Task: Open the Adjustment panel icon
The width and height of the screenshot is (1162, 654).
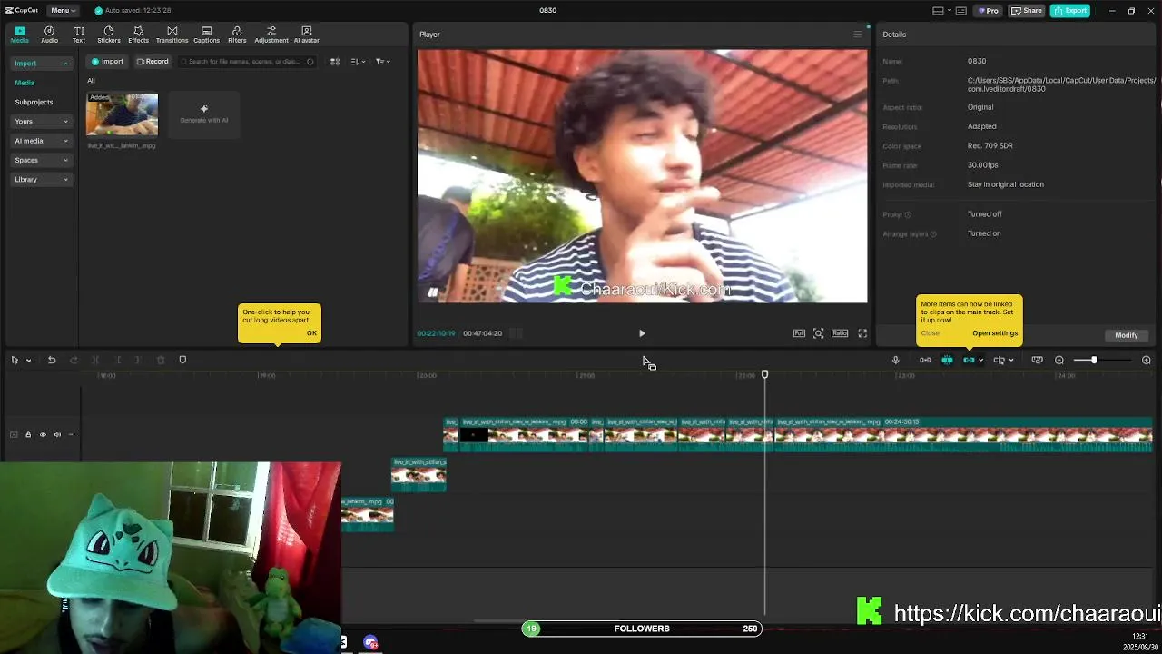Action: (x=271, y=35)
